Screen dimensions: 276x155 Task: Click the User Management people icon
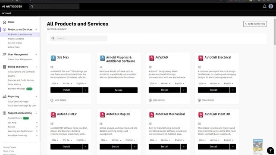tap(4, 55)
